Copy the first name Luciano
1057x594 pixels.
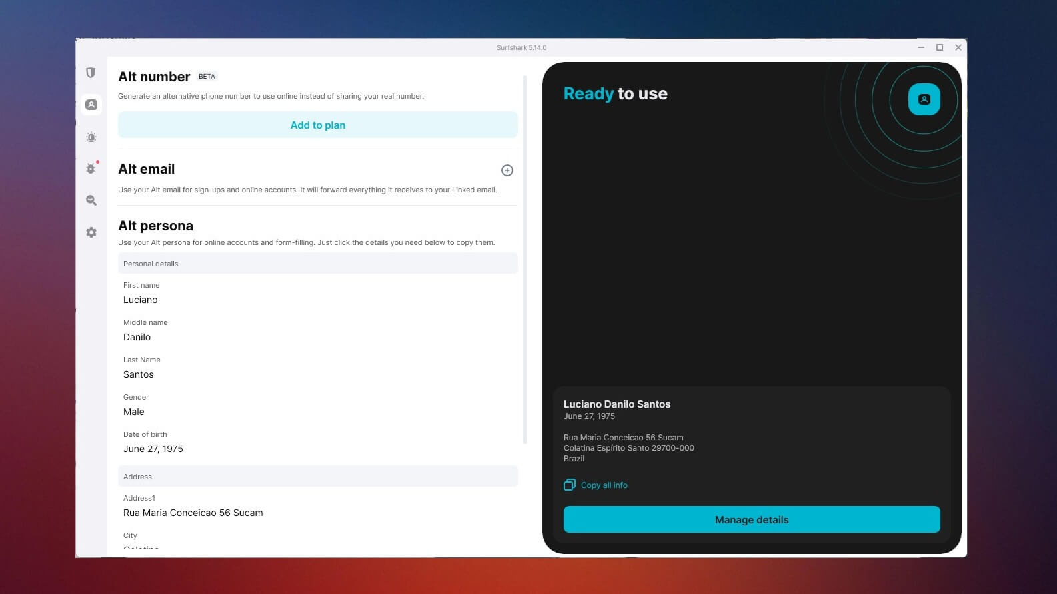[x=141, y=300]
